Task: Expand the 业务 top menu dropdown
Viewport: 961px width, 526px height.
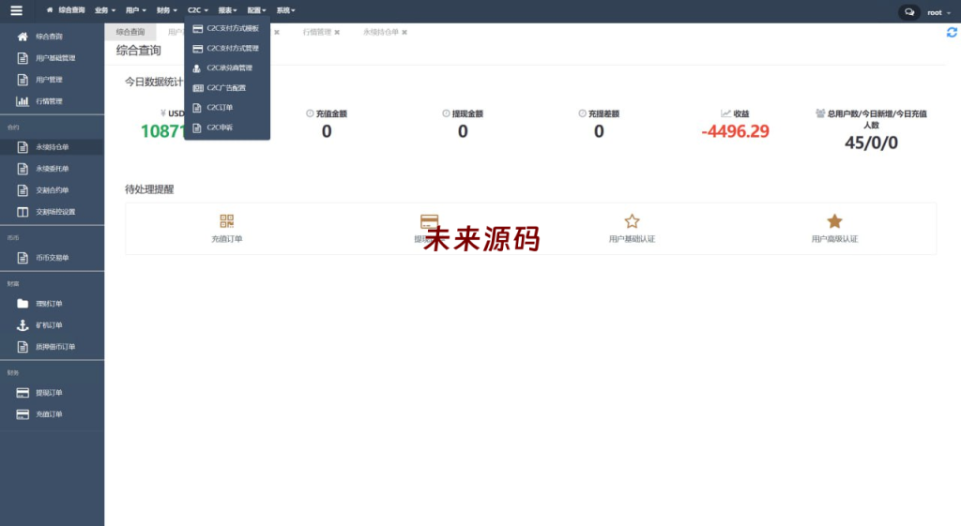Action: coord(105,10)
